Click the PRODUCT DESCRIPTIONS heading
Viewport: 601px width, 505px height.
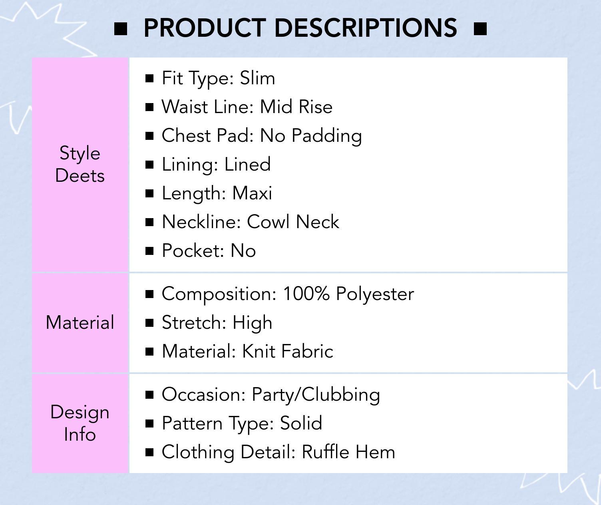(300, 28)
